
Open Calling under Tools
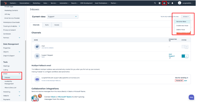[x=5, y=70]
